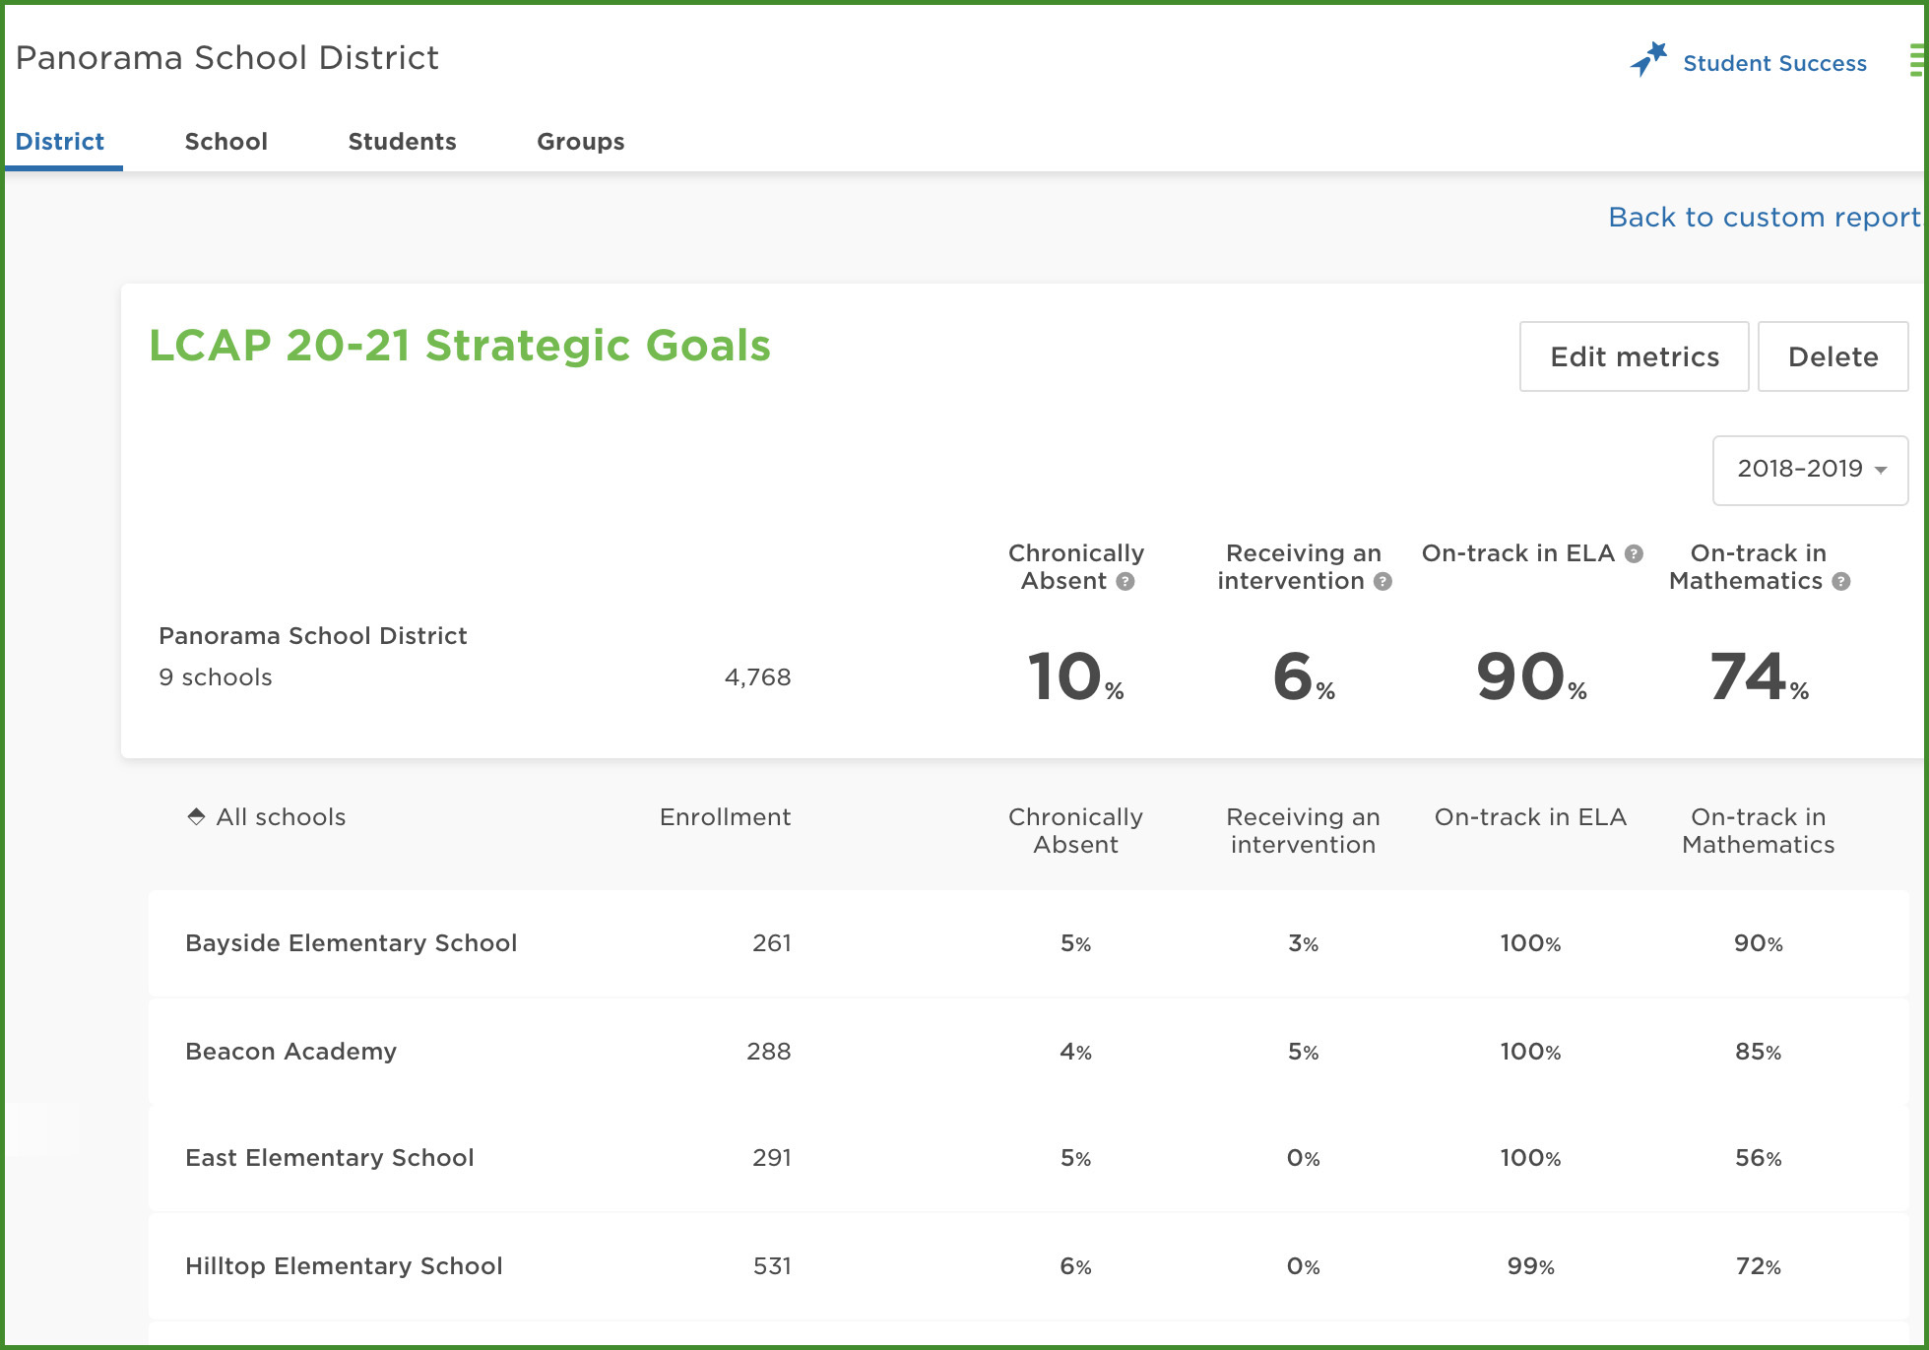Click Beacon Academy's enrollment value 288
Screen dimensions: 1929x1350
769,1051
